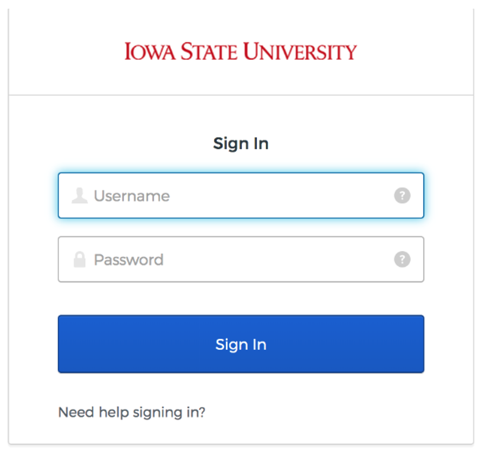This screenshot has width=479, height=450.
Task: Click Sign In to submit credentials
Action: coord(241,344)
